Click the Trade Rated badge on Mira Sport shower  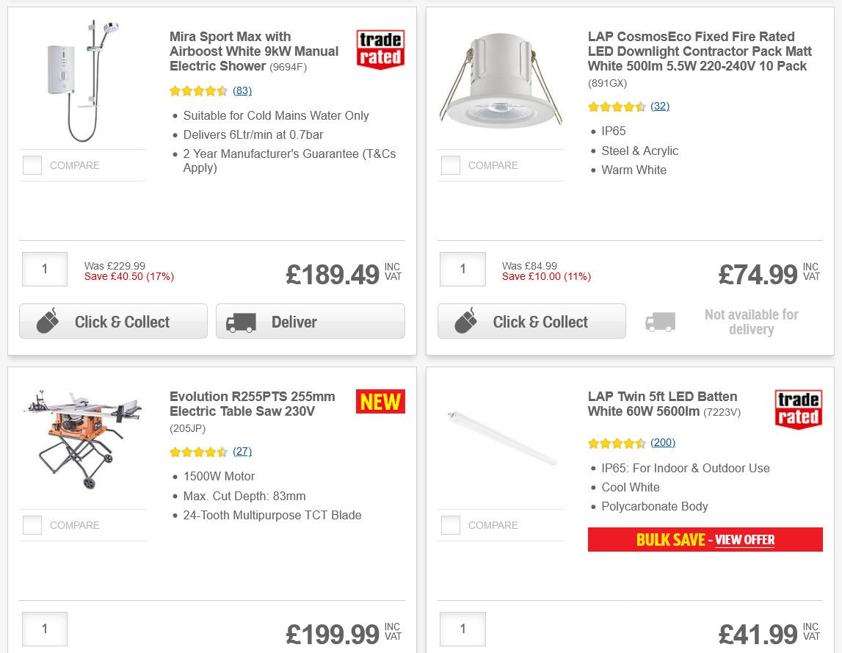pyautogui.click(x=380, y=48)
